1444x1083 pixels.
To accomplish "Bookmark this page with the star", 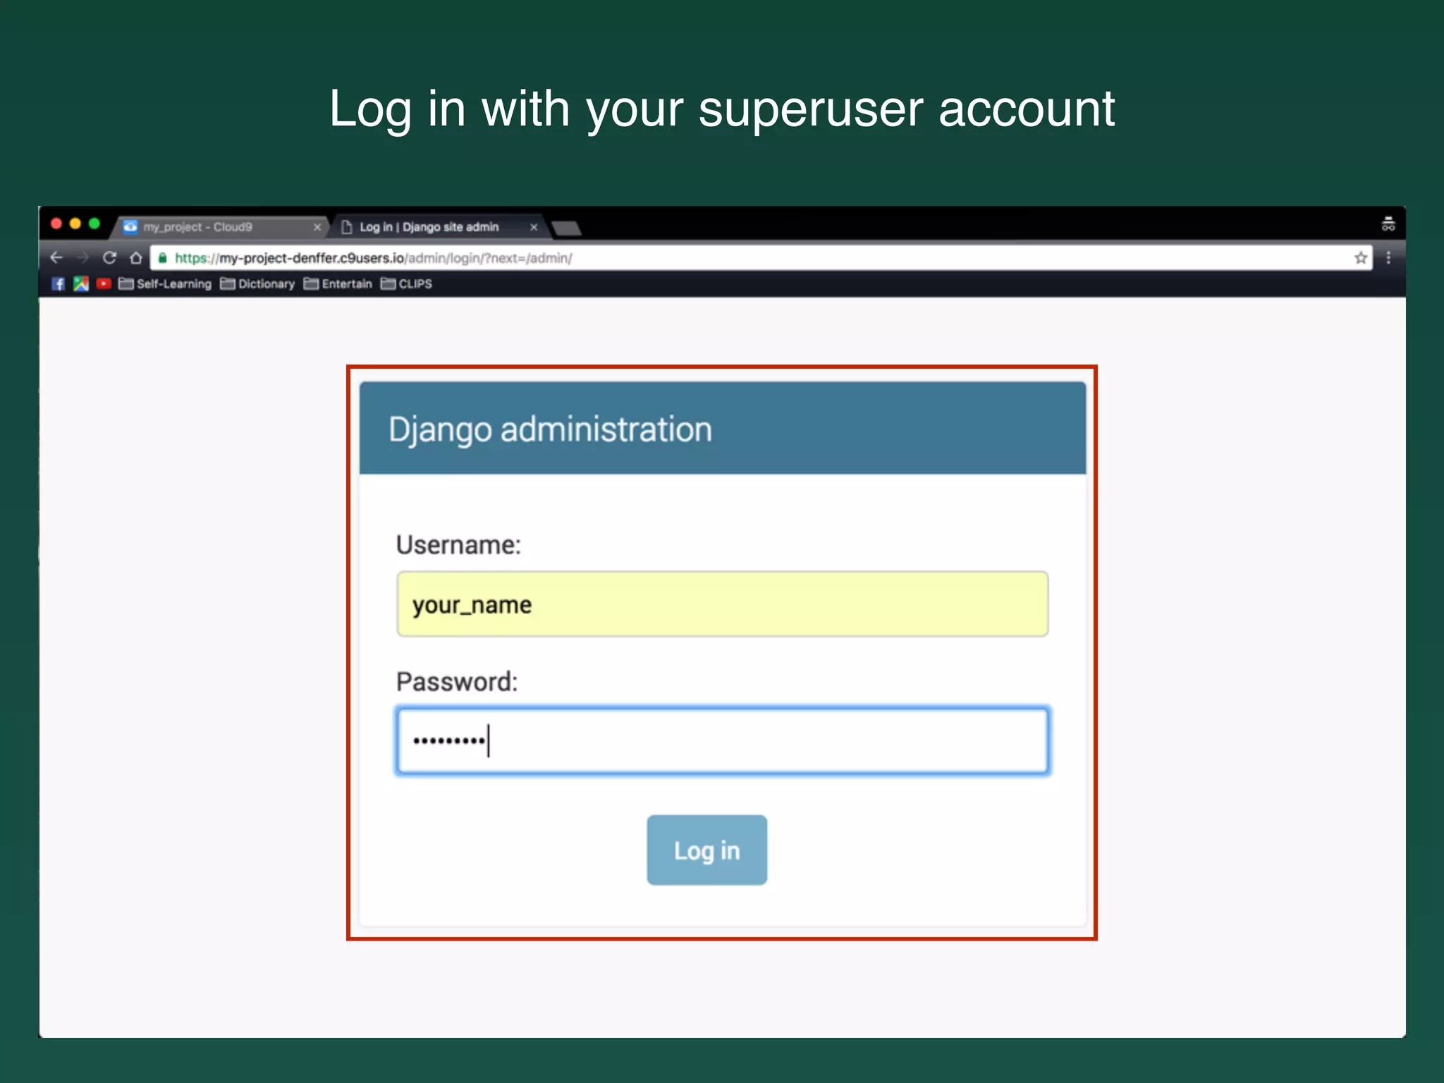I will tap(1360, 258).
